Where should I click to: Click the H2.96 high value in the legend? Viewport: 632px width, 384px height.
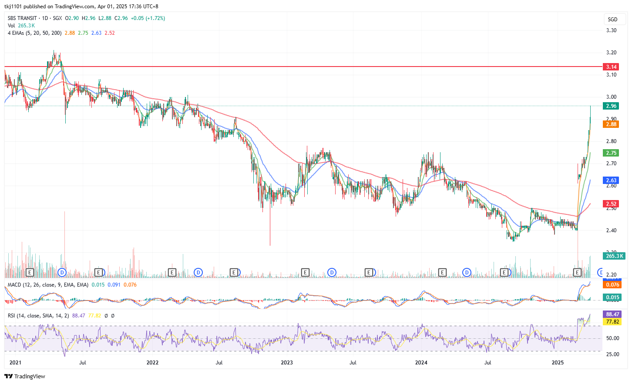click(88, 18)
